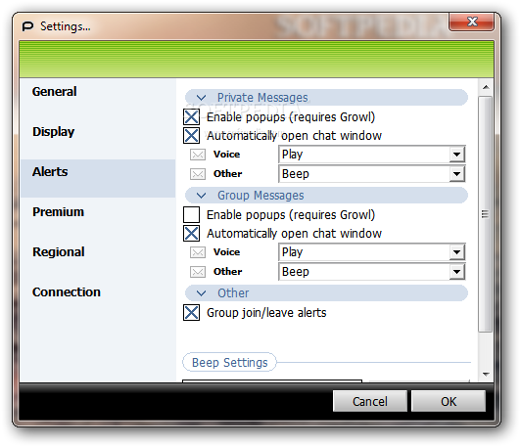Click the Beep Settings group label
This screenshot has width=521, height=447.
point(229,362)
